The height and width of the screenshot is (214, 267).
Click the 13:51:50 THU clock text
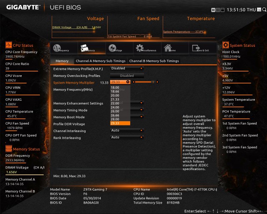(241, 10)
